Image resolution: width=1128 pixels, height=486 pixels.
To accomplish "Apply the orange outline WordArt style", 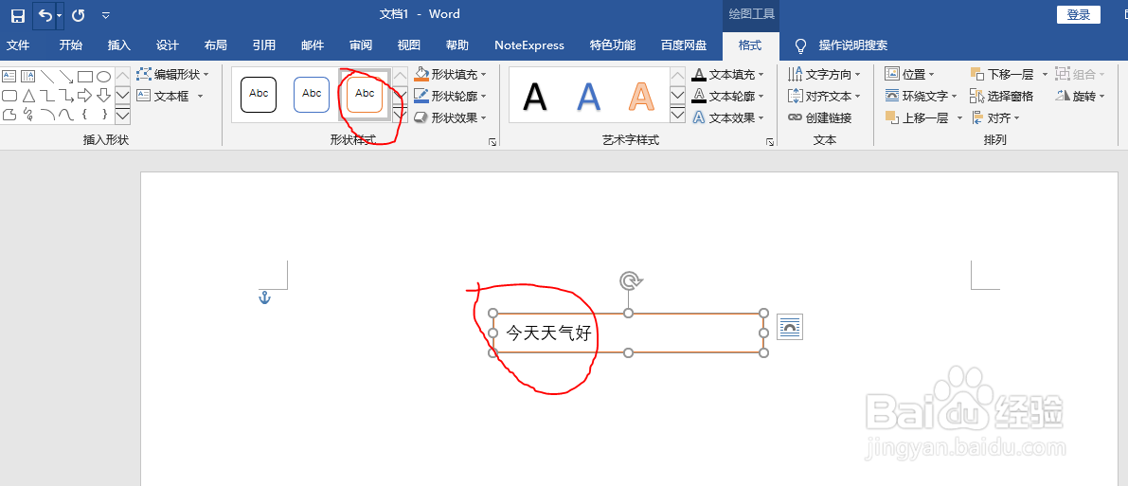I will (642, 96).
